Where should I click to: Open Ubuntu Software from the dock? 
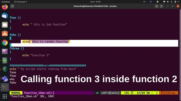pos(5,34)
